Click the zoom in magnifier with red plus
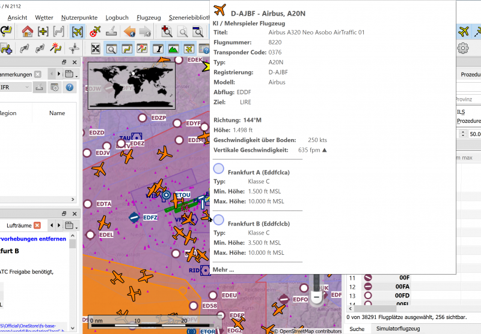Screen dimensions: 481x334 click(x=167, y=31)
